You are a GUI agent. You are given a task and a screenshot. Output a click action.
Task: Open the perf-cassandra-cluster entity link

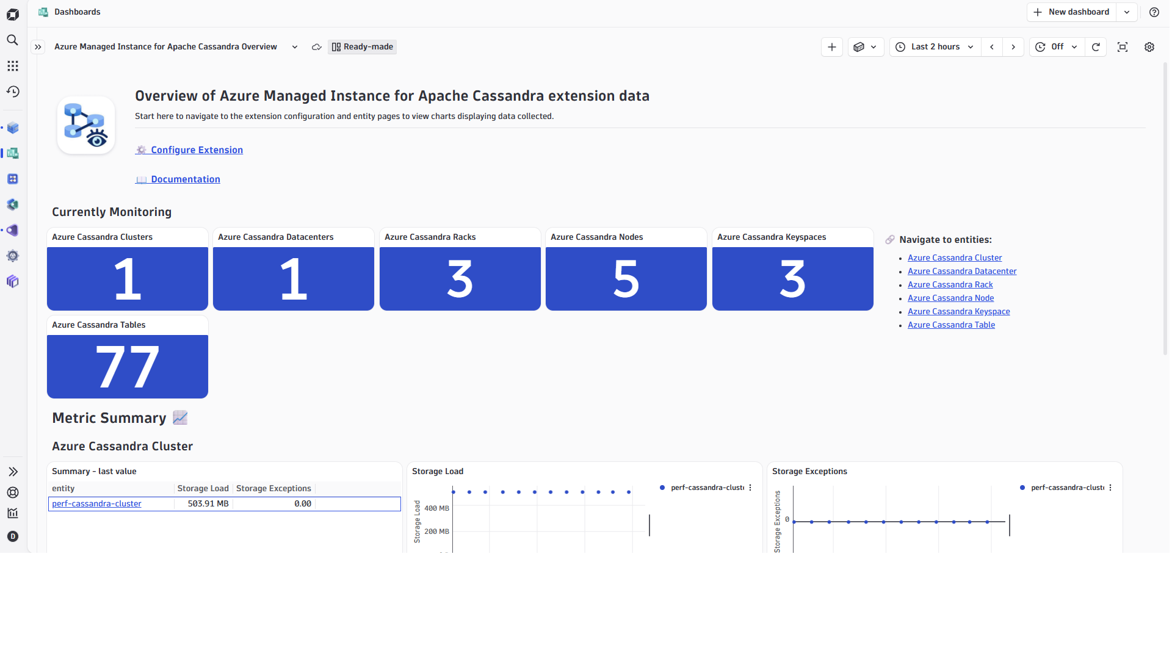click(96, 504)
